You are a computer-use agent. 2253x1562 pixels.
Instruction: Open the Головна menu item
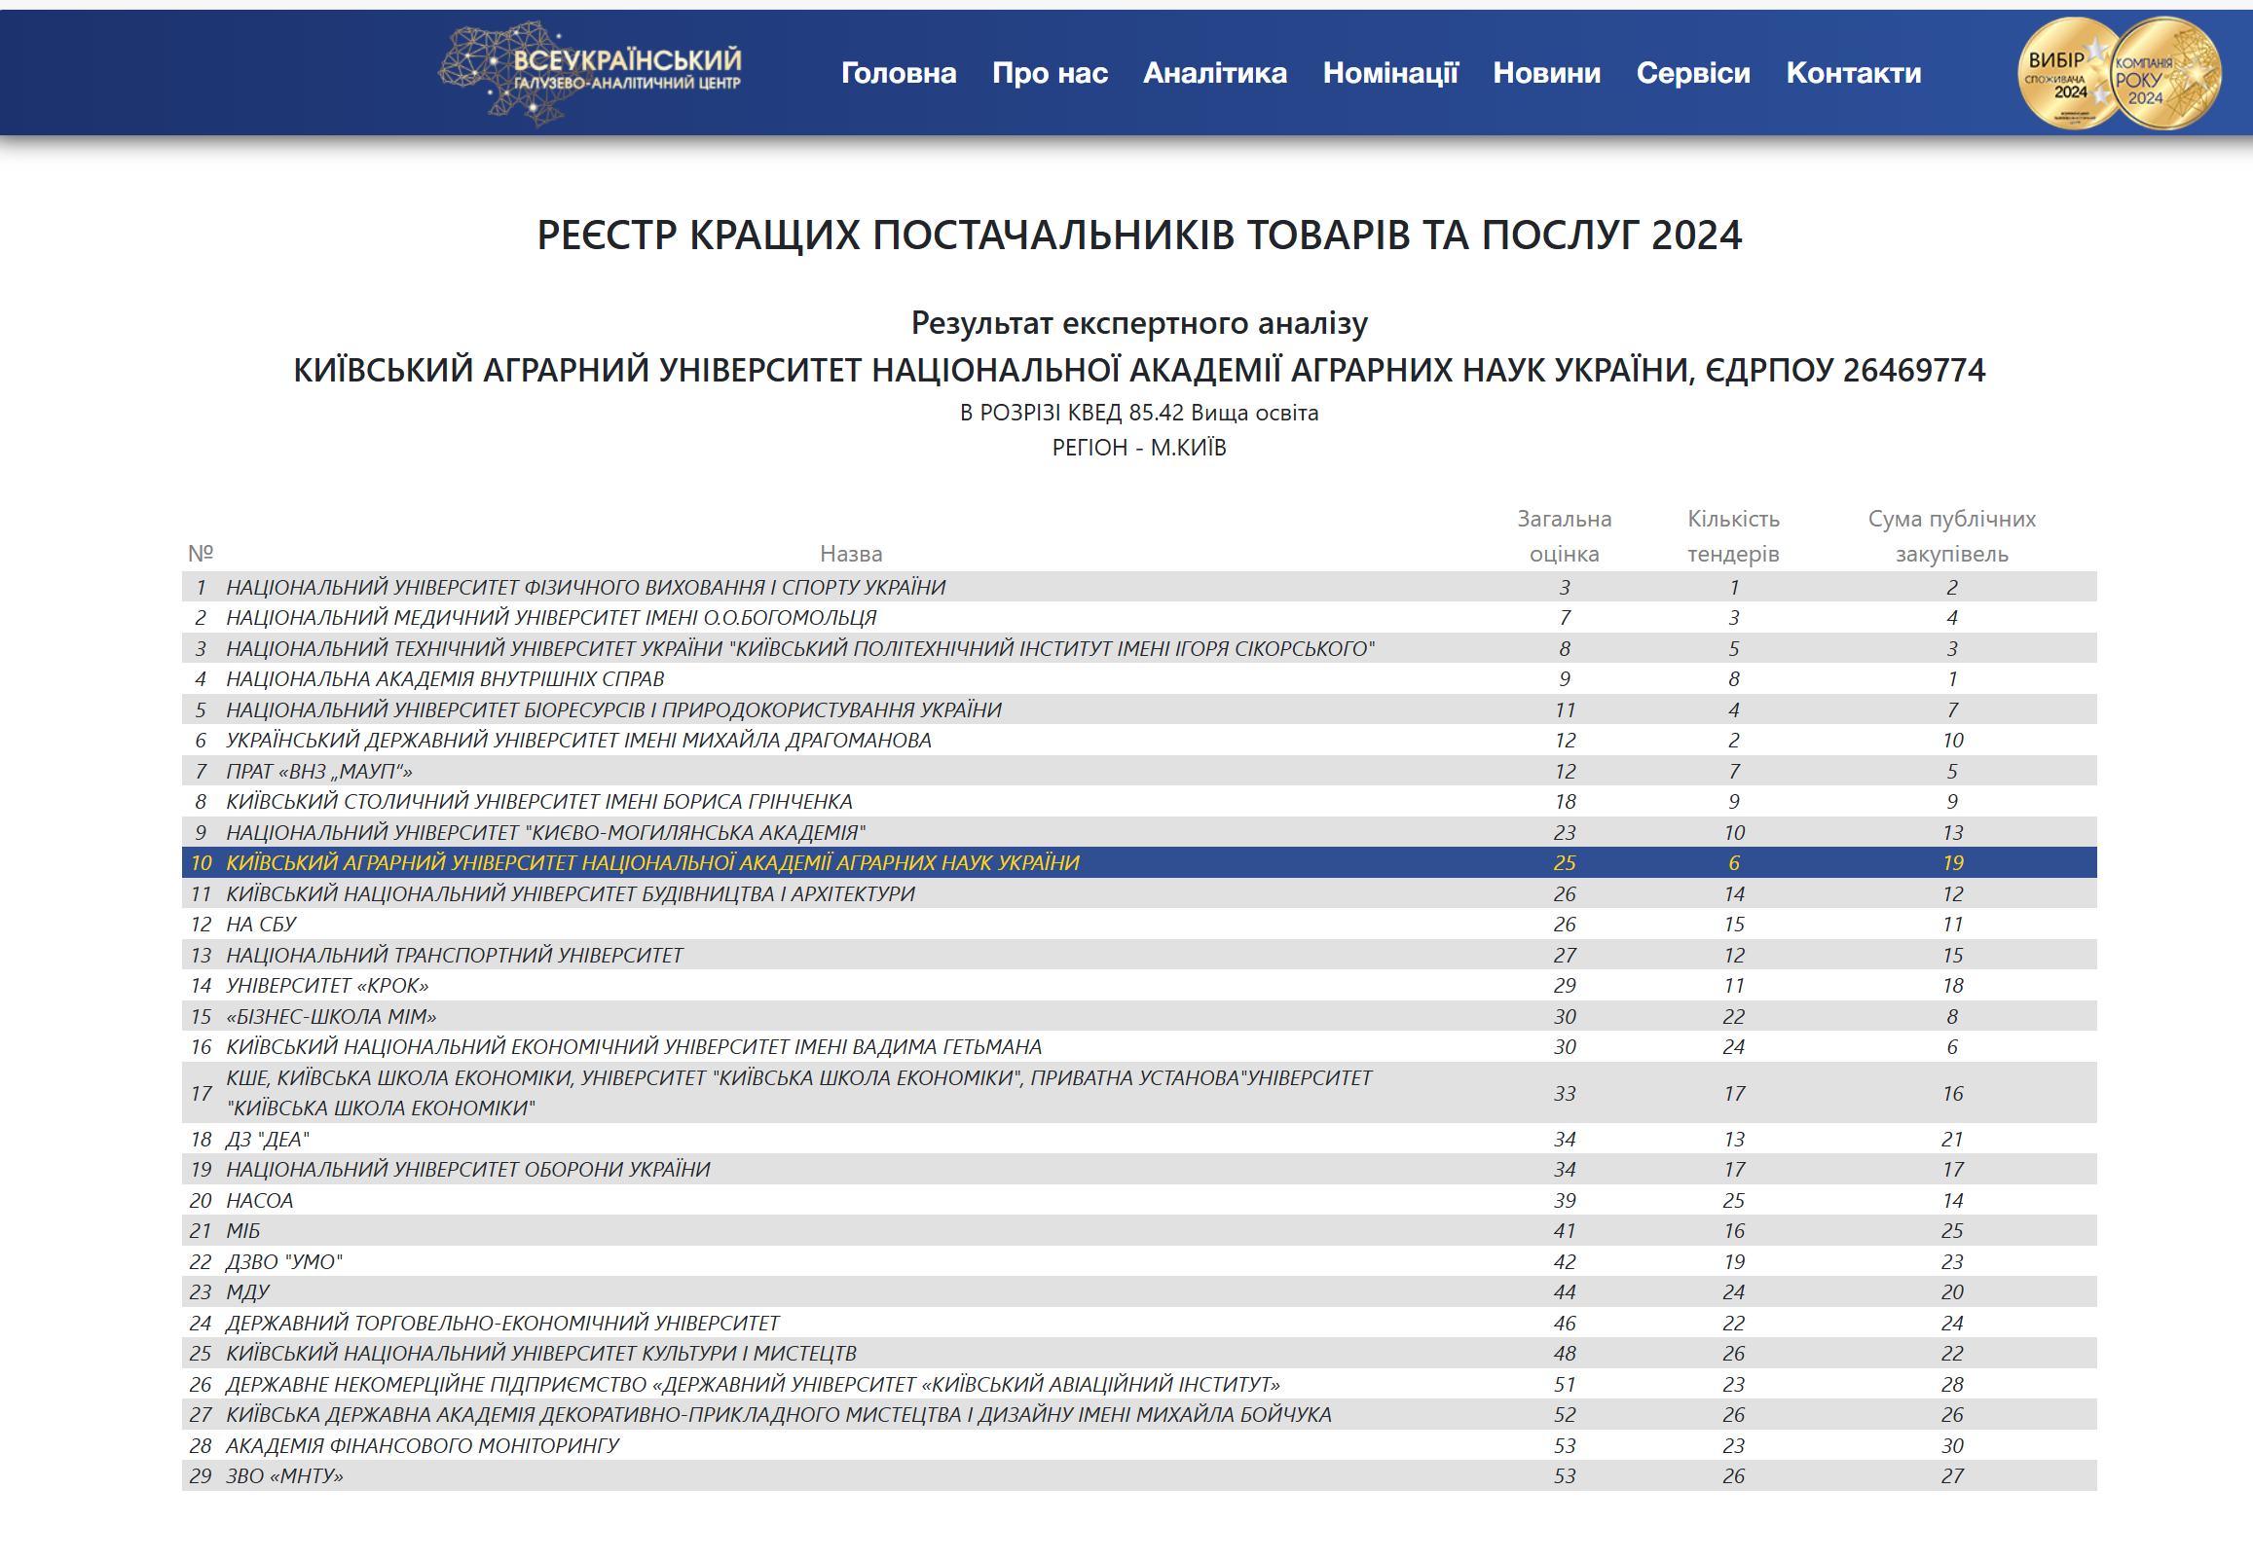click(898, 72)
